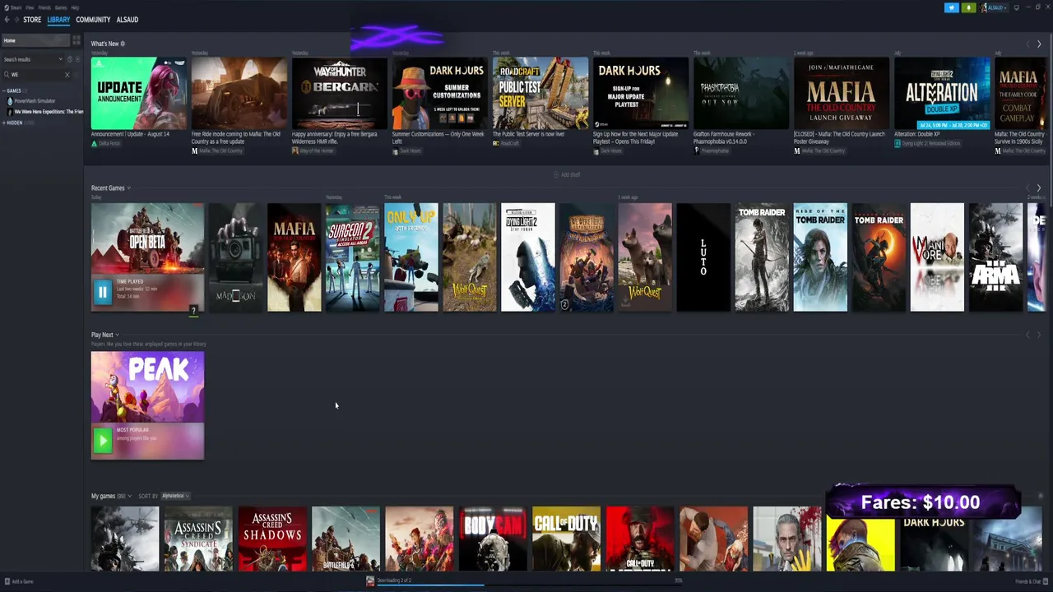Pause the Battlefield Open Beta download

coord(102,291)
